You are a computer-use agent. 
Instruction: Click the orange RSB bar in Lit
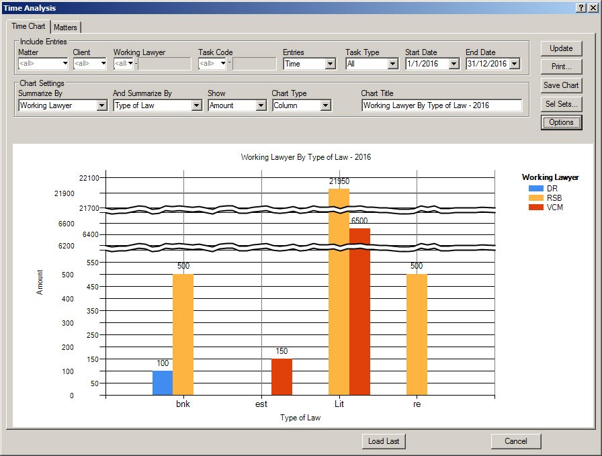pos(339,291)
